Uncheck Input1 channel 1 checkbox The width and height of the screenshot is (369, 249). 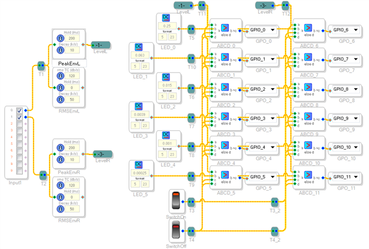[19, 117]
